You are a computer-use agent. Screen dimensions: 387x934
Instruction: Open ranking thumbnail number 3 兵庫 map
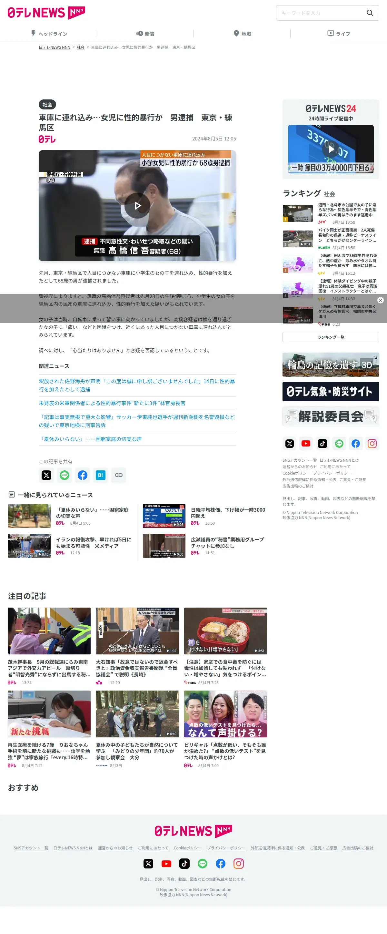pyautogui.click(x=298, y=265)
